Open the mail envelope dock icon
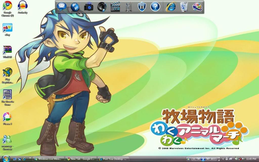259x162 pixels. coord(62,7)
